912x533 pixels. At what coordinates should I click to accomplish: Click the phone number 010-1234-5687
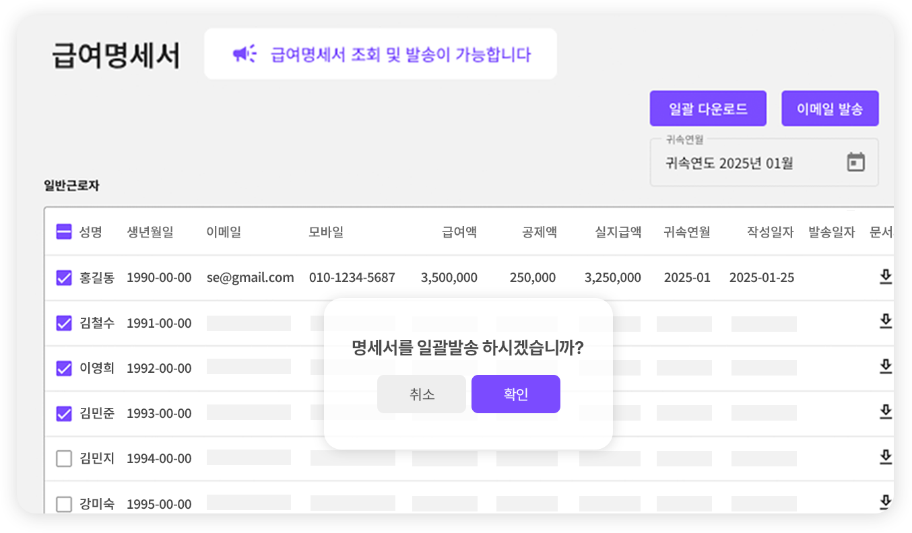coord(352,277)
